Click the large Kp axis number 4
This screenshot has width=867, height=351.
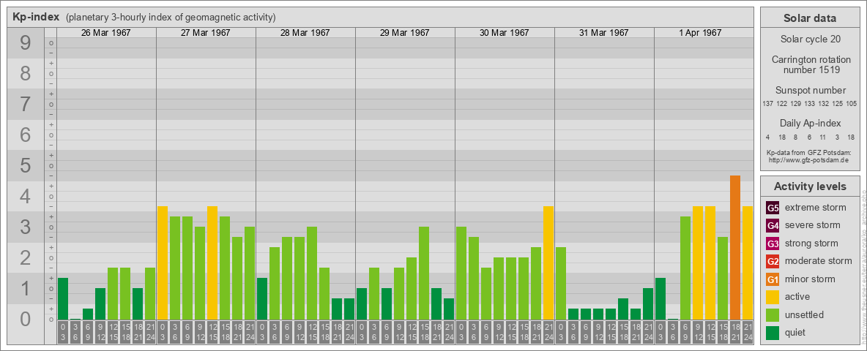(x=25, y=196)
